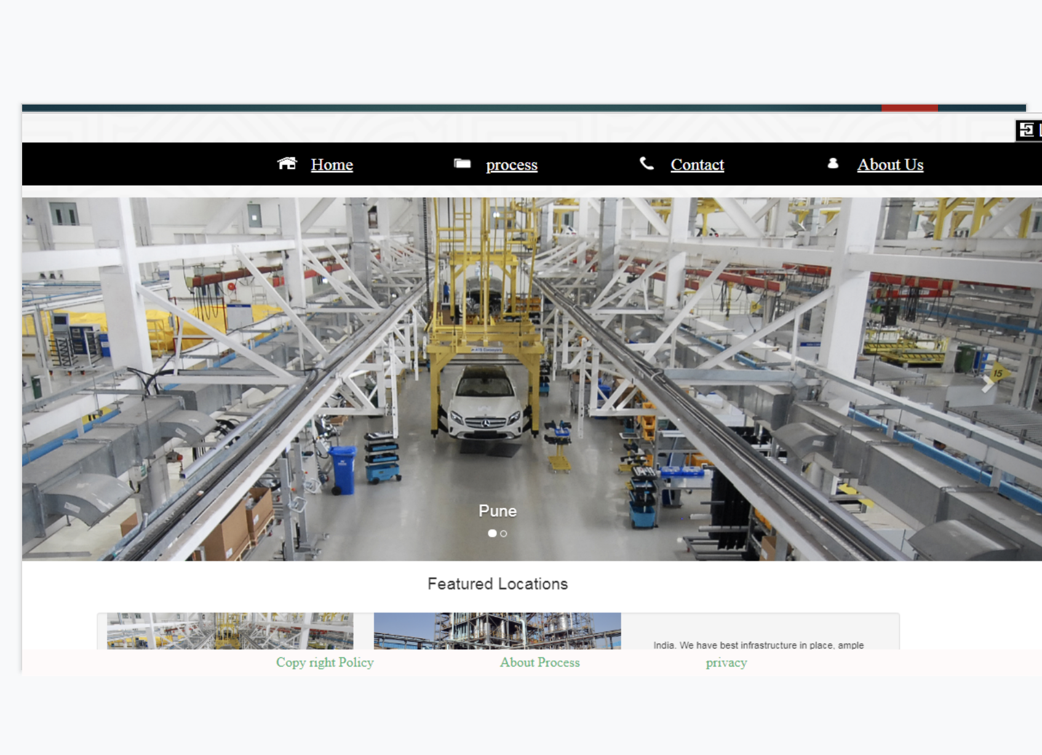The width and height of the screenshot is (1042, 755).
Task: Open the About Process footer link
Action: point(540,663)
